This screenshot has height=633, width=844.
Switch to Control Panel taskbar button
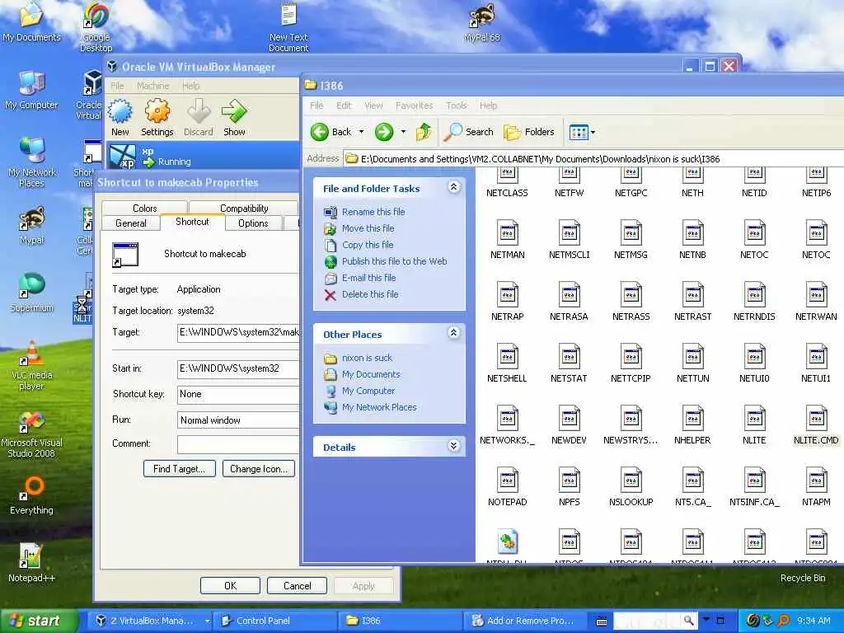[x=274, y=621]
